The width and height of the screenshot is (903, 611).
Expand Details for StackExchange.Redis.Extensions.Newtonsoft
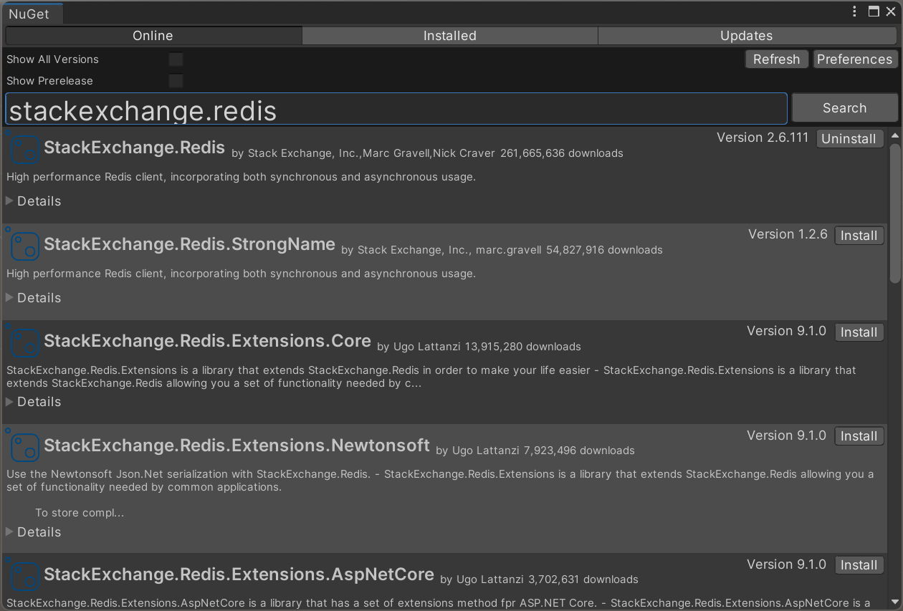tap(34, 532)
